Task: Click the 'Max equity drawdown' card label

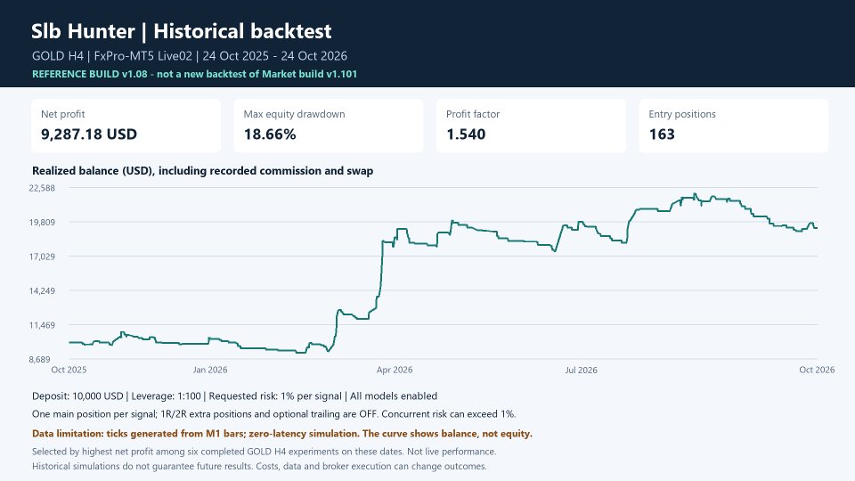Action: coord(294,114)
